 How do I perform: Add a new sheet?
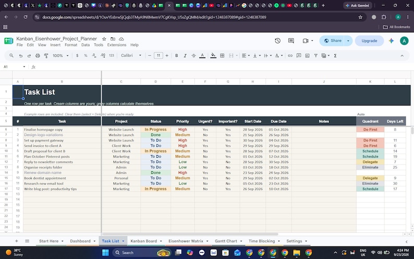tap(16, 241)
